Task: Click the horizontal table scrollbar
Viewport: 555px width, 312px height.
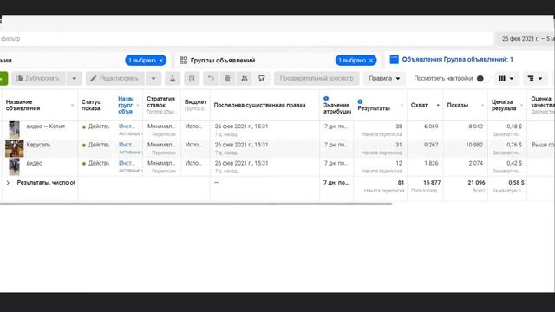Action: [x=196, y=204]
